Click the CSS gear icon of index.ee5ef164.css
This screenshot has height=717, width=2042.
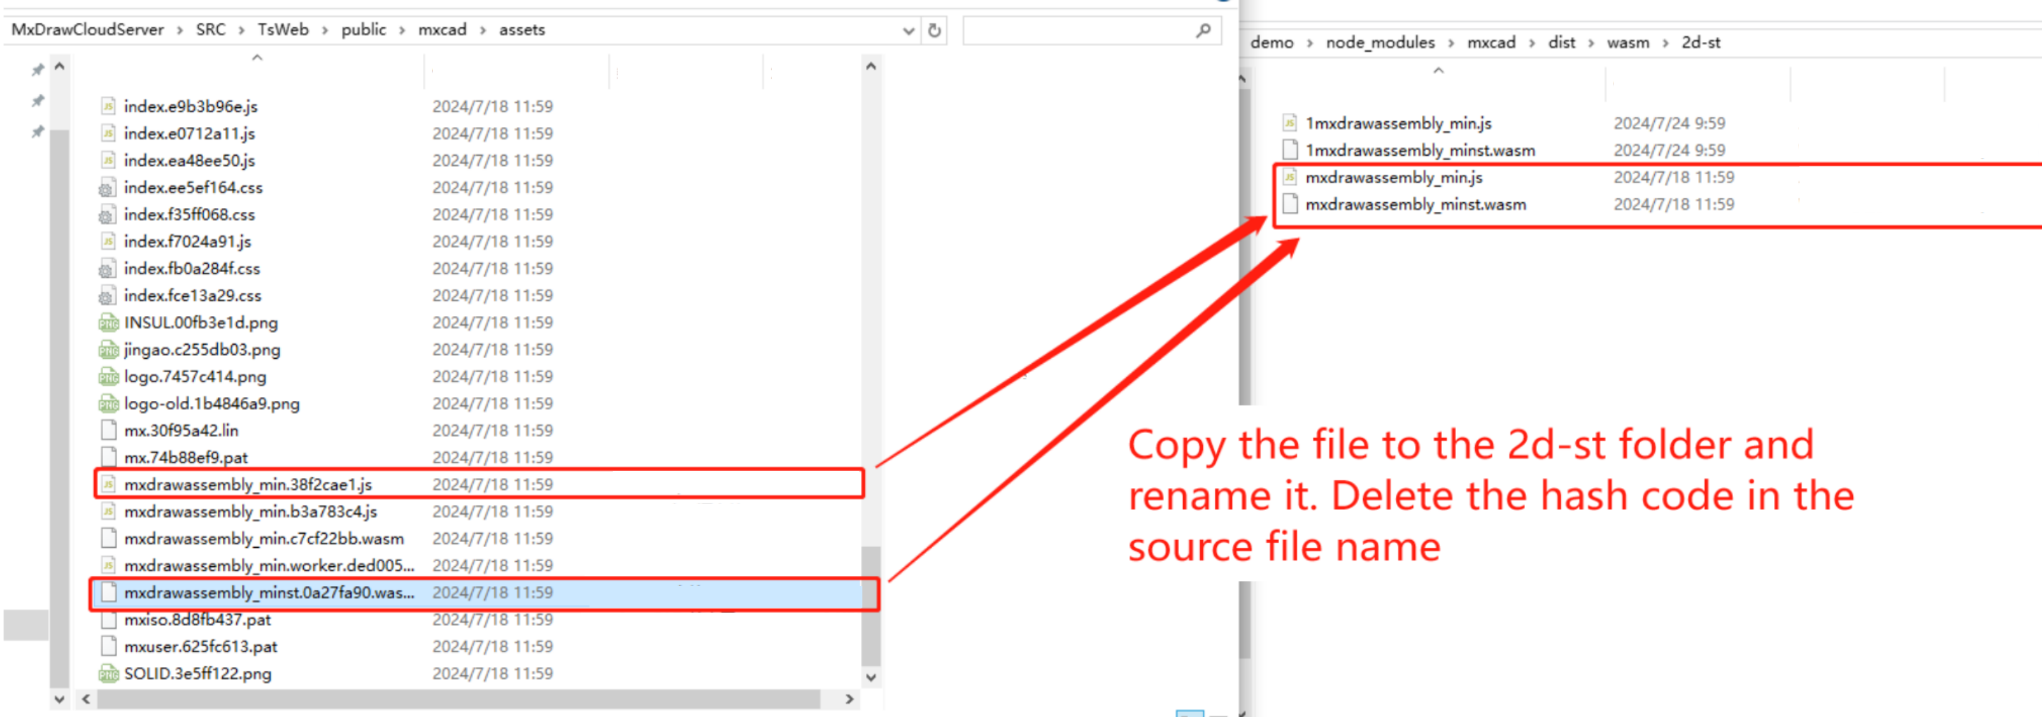pyautogui.click(x=107, y=188)
